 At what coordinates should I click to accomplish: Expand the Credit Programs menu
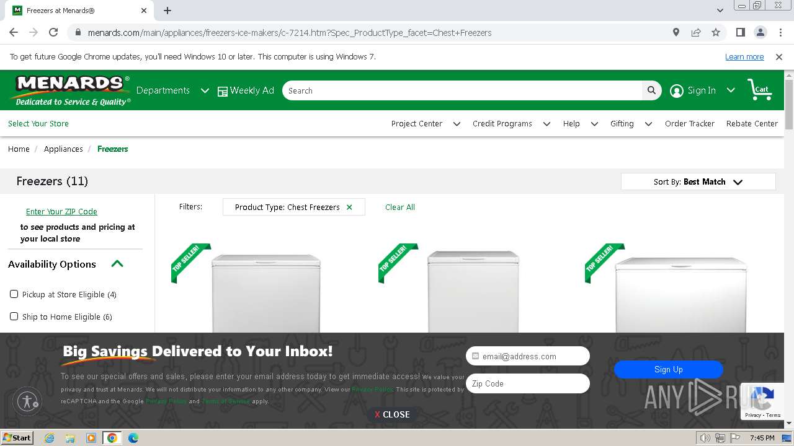511,124
